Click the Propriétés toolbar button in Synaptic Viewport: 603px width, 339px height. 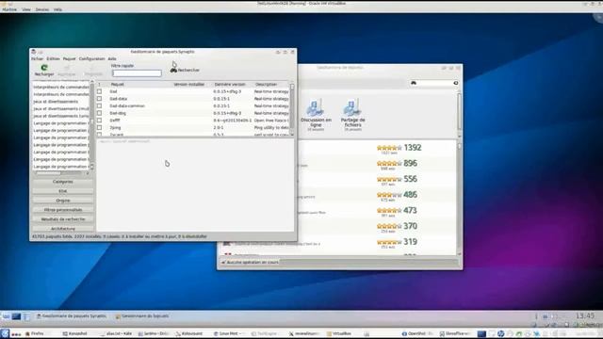tap(93, 70)
